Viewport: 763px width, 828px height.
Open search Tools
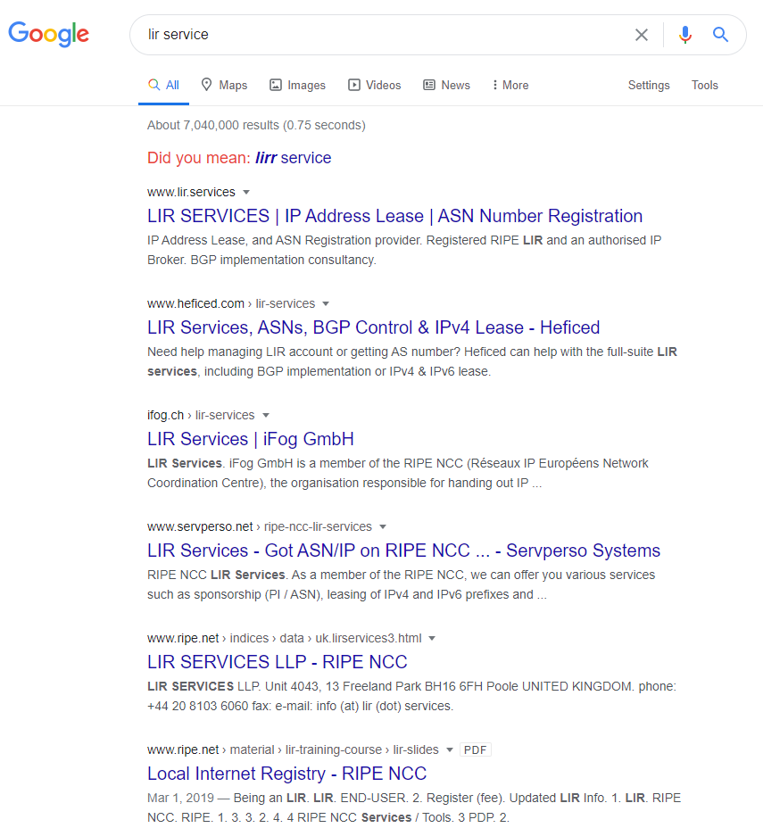(x=704, y=85)
